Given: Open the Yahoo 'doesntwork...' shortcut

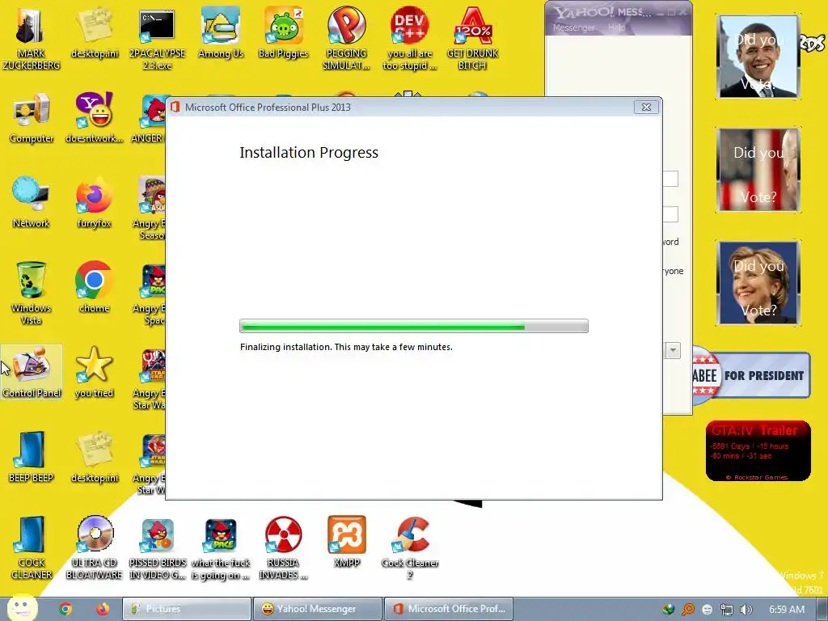Looking at the screenshot, I should [94, 118].
